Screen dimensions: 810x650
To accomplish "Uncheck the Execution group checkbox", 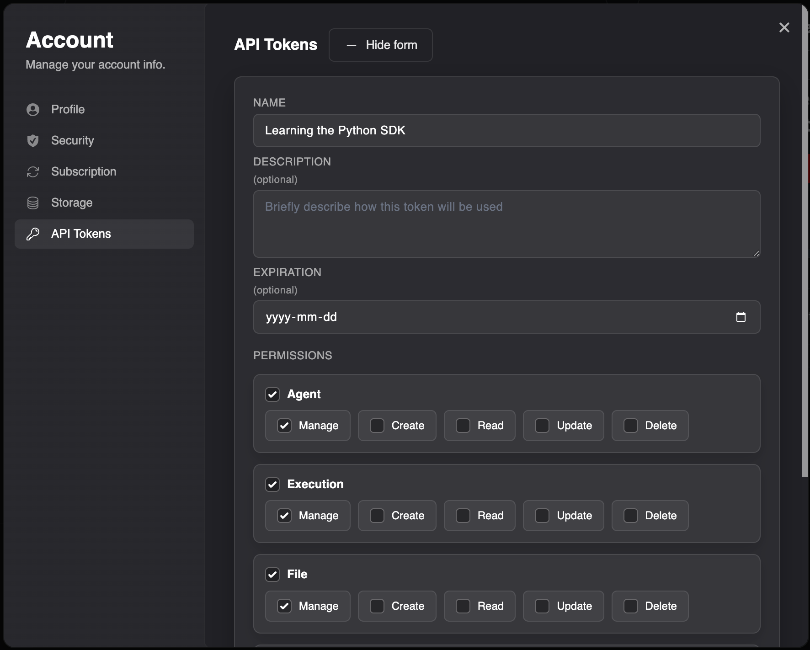I will (272, 485).
